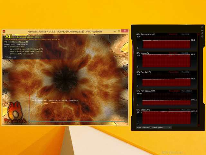Viewport: 206px width, 155px height.
Task: Click scroll-down arrow of monitor graph list
Action: (x=199, y=126)
